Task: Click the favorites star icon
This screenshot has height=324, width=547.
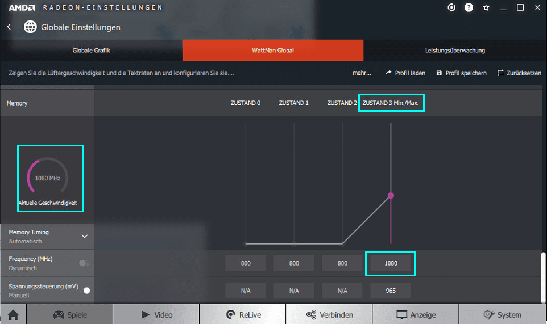Action: 486,7
